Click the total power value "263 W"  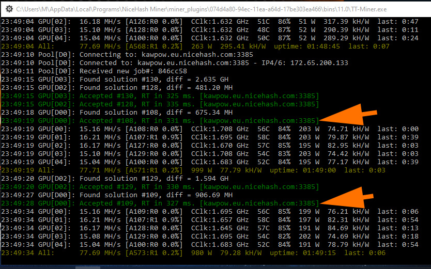click(x=202, y=46)
